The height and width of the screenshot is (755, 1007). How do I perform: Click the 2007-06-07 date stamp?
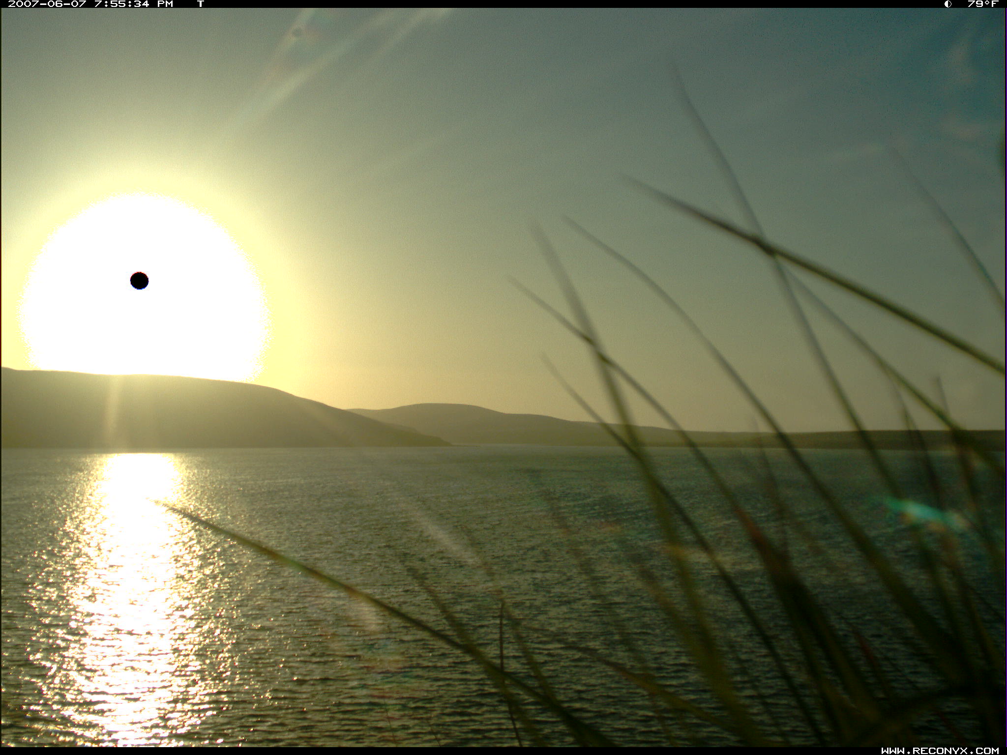47,4
